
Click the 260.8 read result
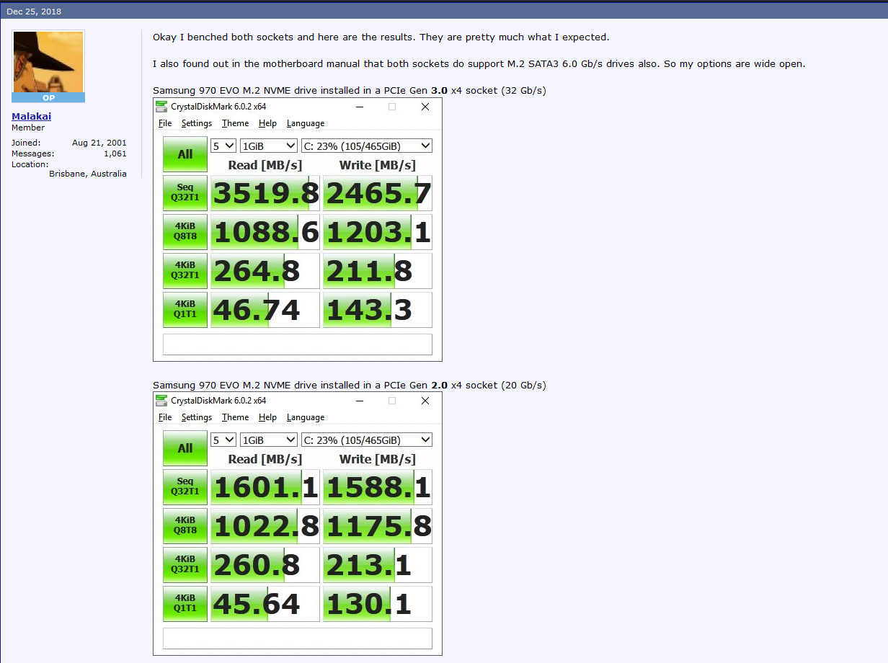(x=265, y=565)
